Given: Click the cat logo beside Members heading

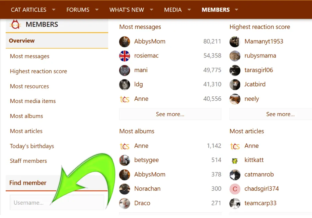Looking at the screenshot, I should click(15, 25).
